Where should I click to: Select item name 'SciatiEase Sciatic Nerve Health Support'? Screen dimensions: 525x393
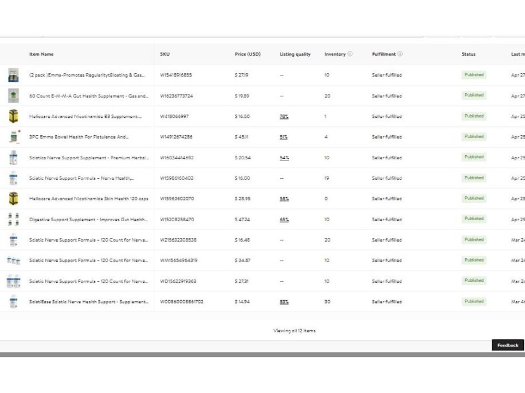tap(89, 302)
